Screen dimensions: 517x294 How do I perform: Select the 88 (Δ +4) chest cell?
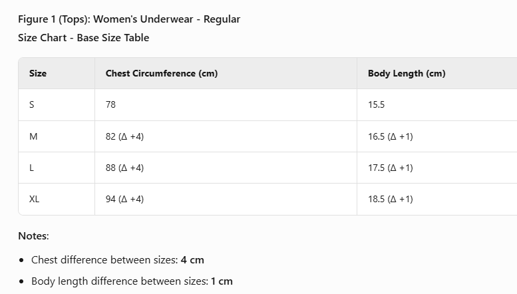pos(124,168)
